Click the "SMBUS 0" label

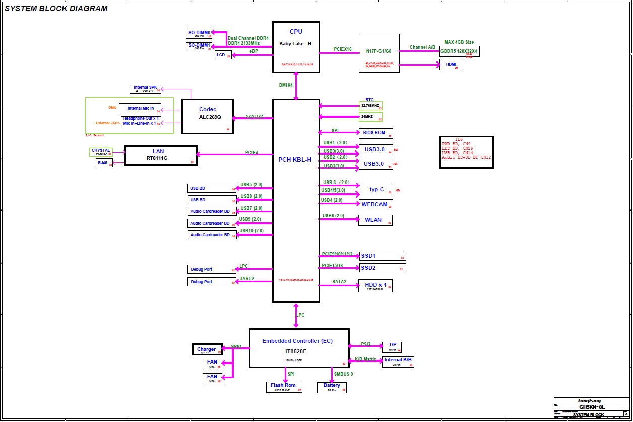344,374
